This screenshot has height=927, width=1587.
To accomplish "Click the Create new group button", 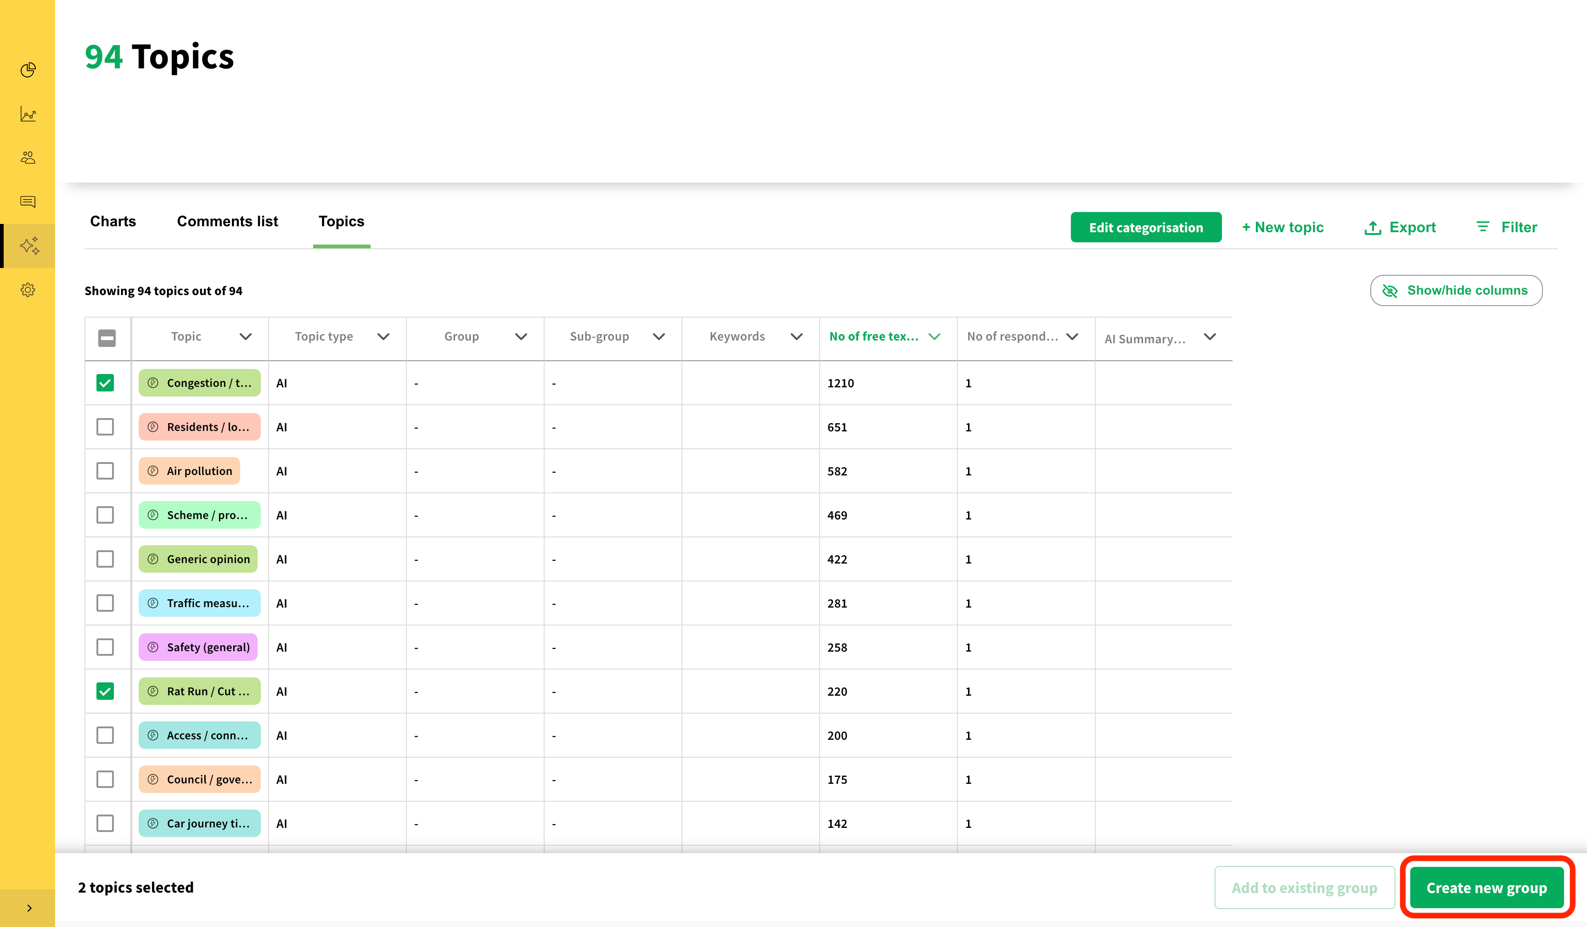I will pyautogui.click(x=1486, y=888).
